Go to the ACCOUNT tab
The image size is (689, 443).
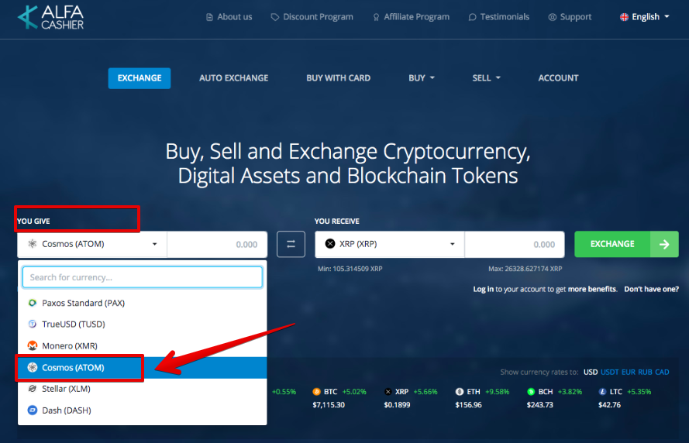pos(559,78)
